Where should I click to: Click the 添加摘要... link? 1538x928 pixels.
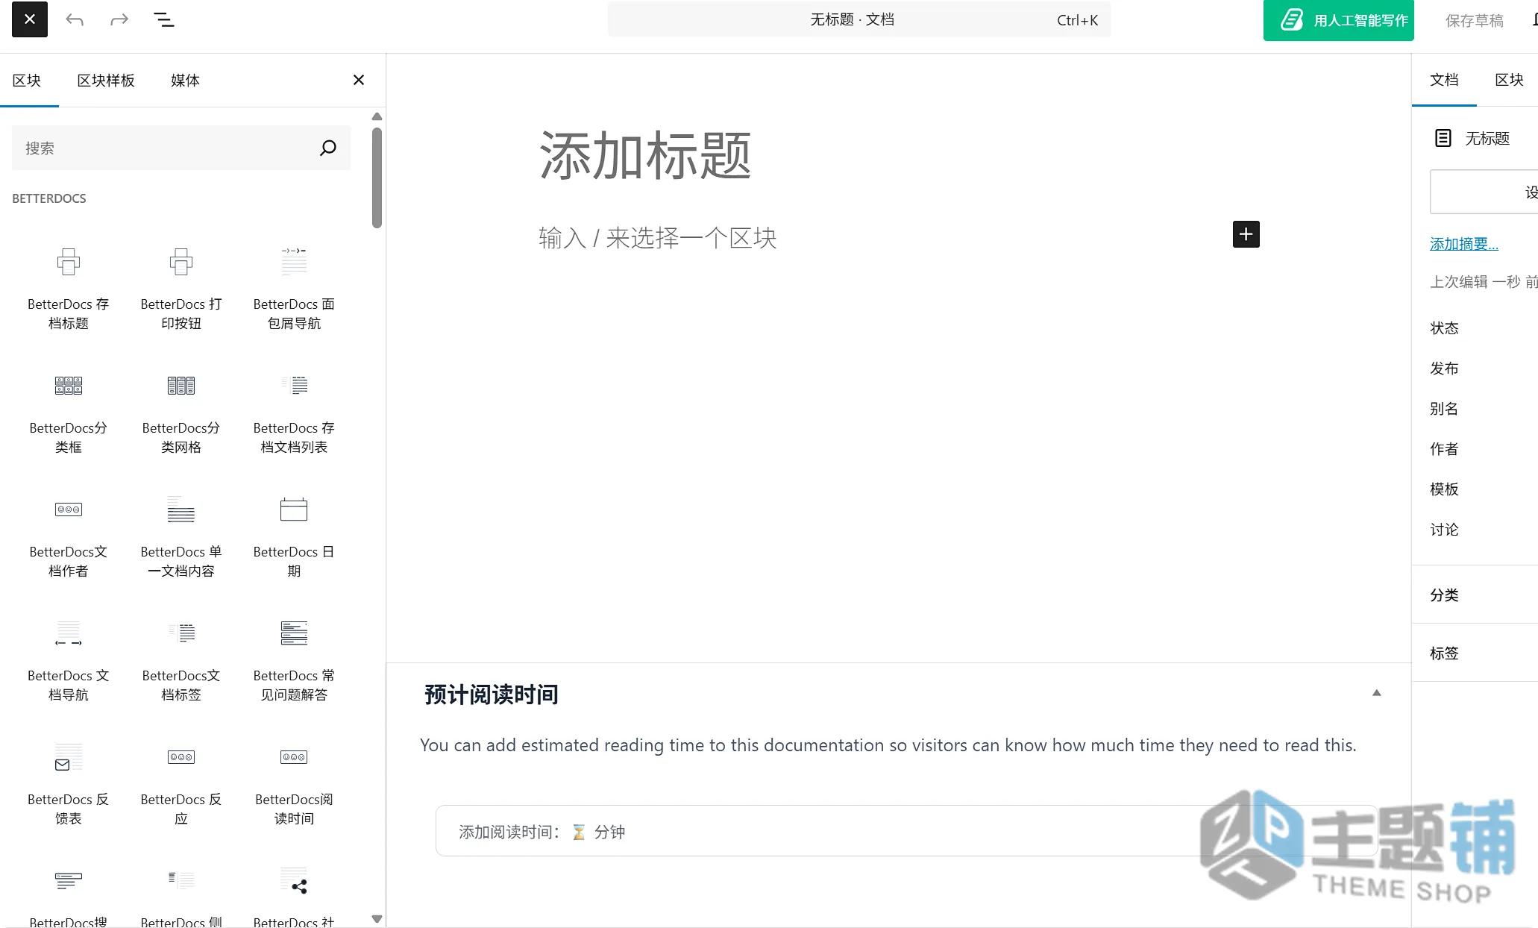(x=1463, y=244)
